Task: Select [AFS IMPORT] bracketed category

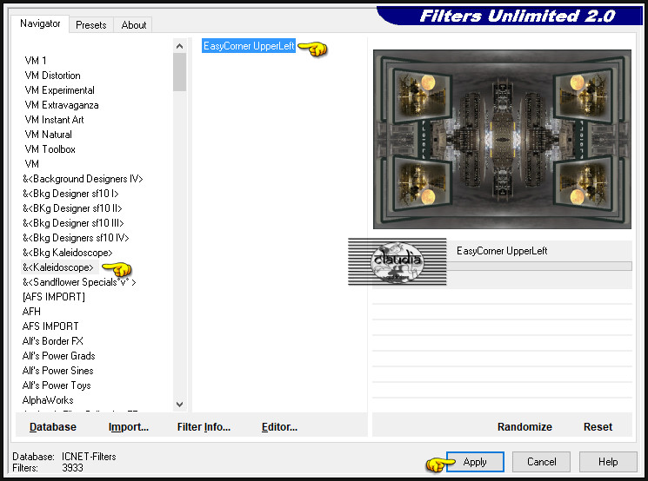Action: 54,297
